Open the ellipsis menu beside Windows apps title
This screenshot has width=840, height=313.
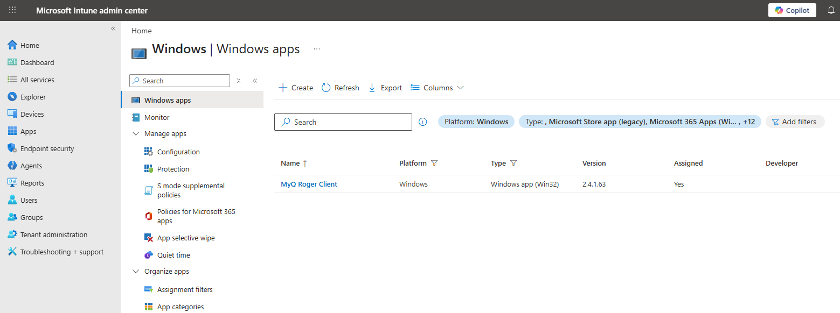click(x=317, y=49)
